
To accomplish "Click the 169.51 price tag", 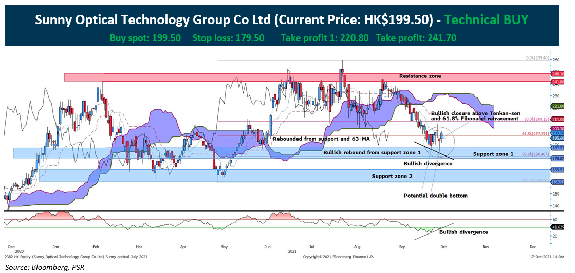I will (558, 170).
